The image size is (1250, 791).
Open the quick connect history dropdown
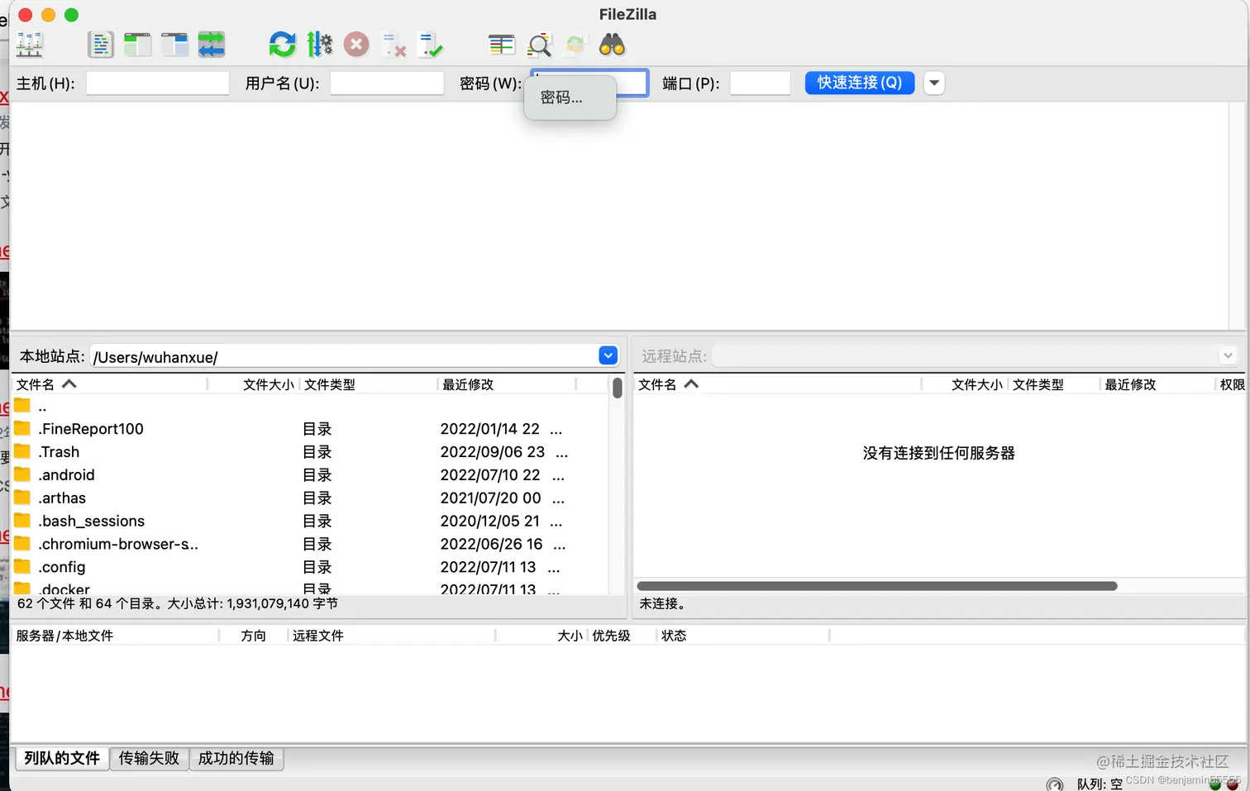(934, 83)
